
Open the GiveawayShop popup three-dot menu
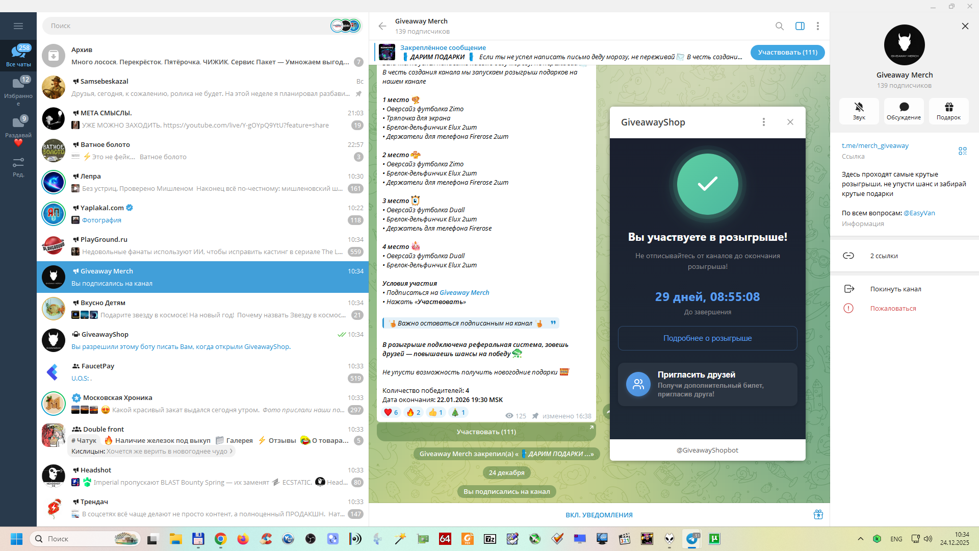[763, 122]
